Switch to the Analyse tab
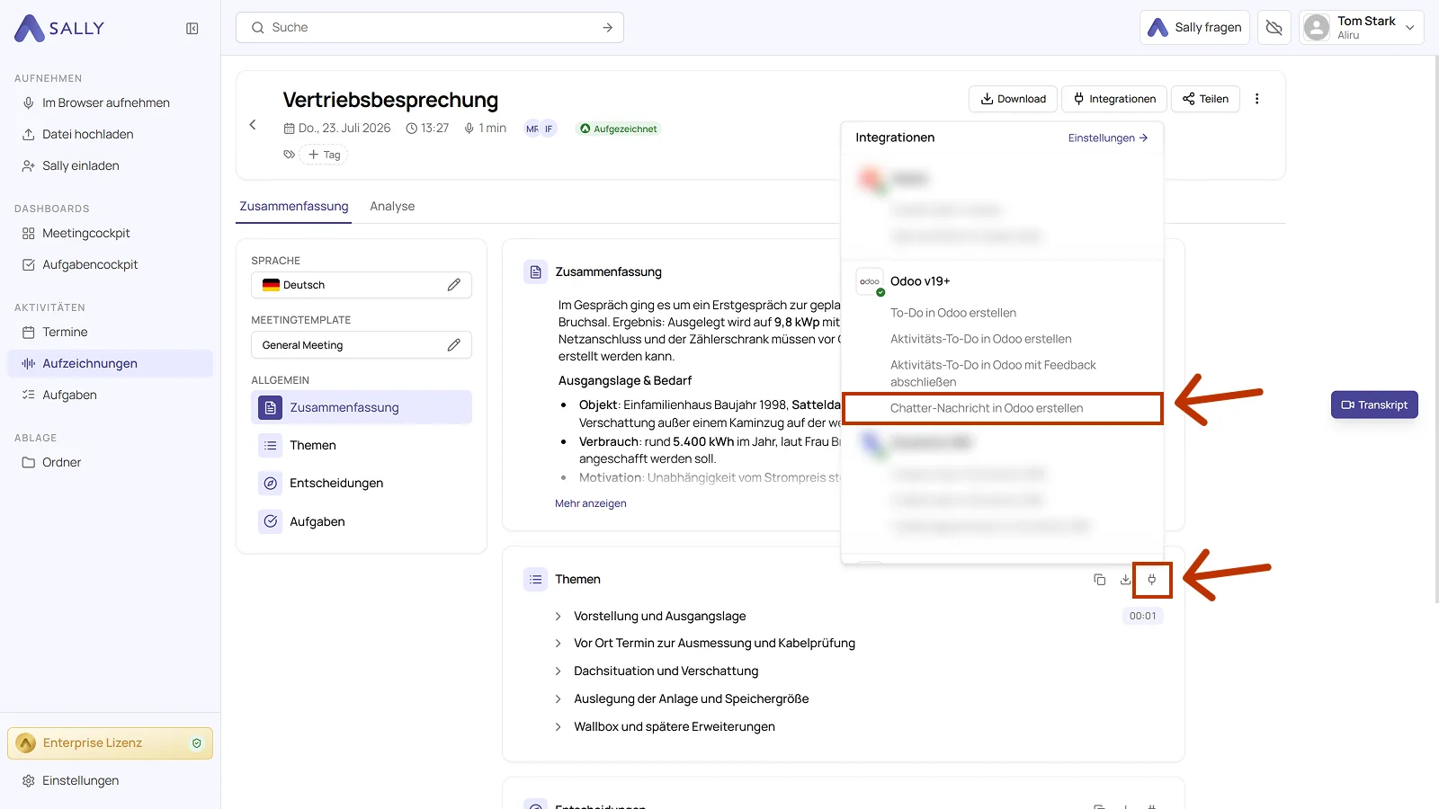Image resolution: width=1439 pixels, height=809 pixels. pos(392,207)
